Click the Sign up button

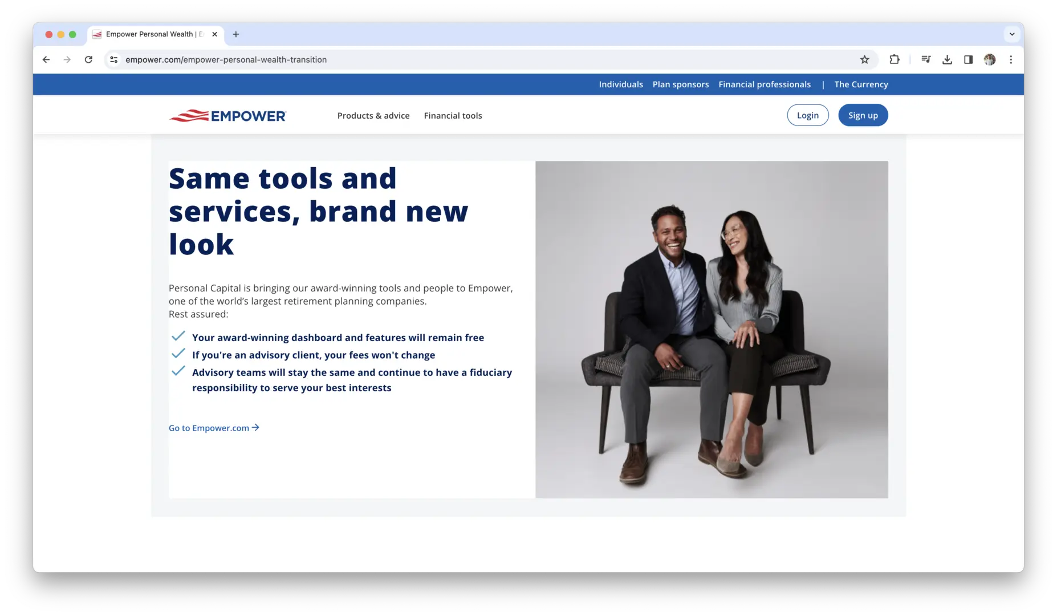pos(863,115)
